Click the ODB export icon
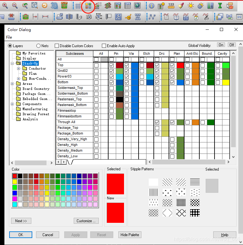The height and width of the screenshot is (245, 243). click(59, 17)
